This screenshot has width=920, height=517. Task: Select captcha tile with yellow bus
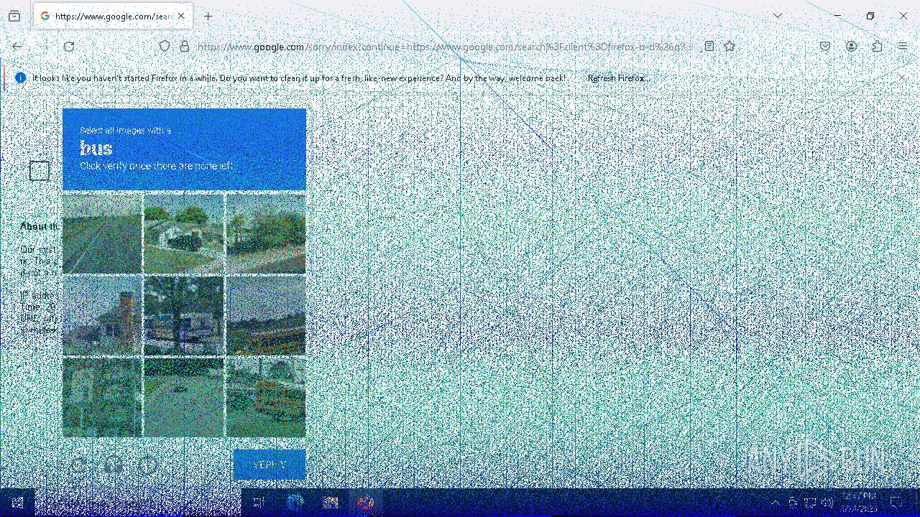[266, 397]
